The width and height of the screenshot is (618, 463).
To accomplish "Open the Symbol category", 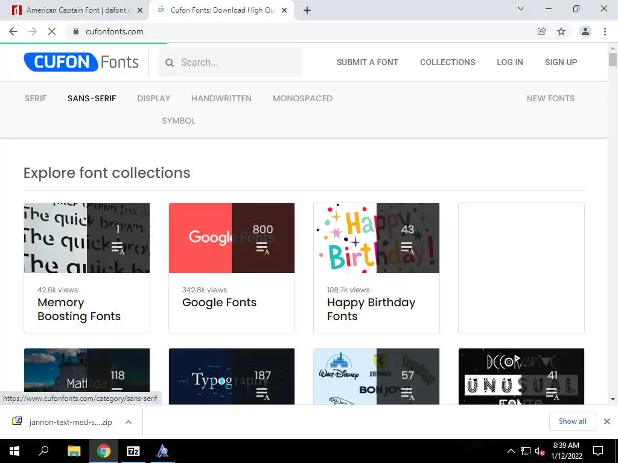I will (x=179, y=121).
